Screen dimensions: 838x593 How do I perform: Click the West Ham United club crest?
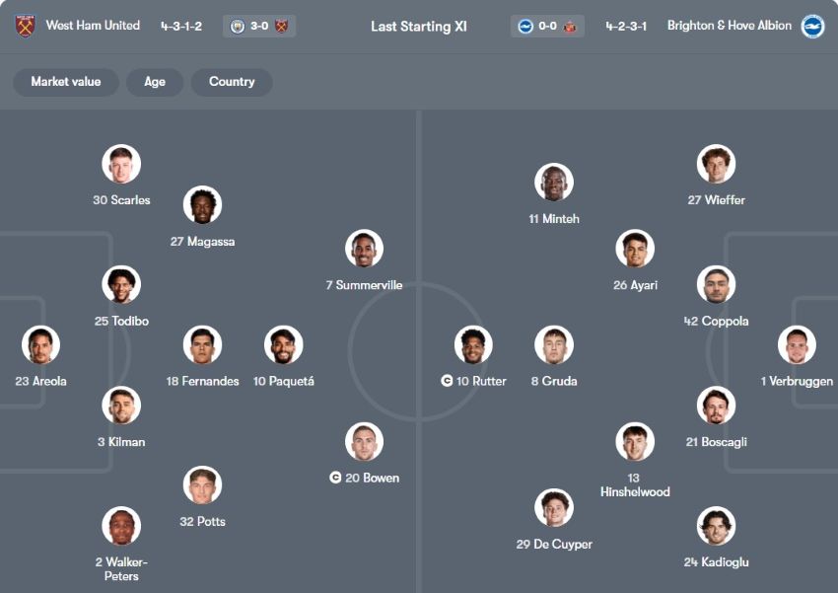[25, 26]
